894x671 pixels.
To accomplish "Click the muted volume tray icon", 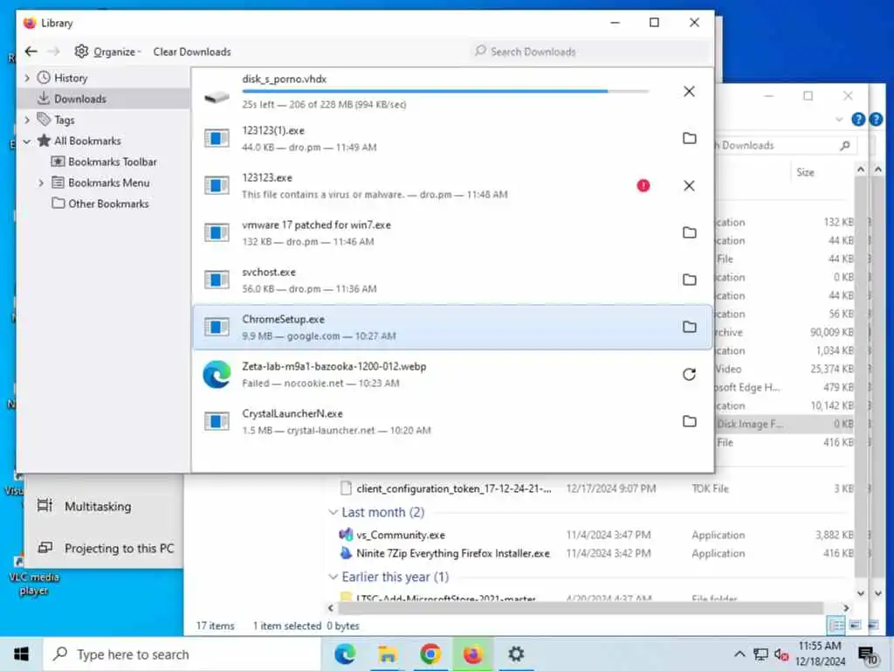I will [781, 654].
